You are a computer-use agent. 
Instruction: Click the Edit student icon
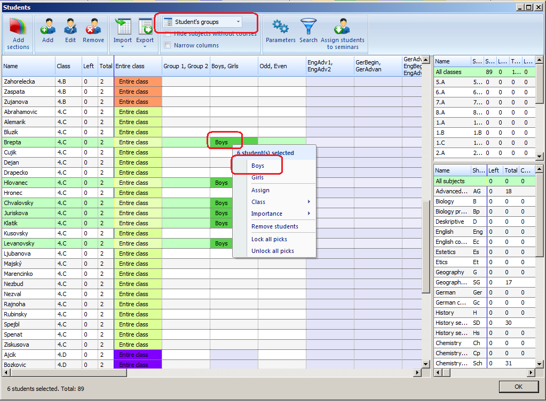70,27
